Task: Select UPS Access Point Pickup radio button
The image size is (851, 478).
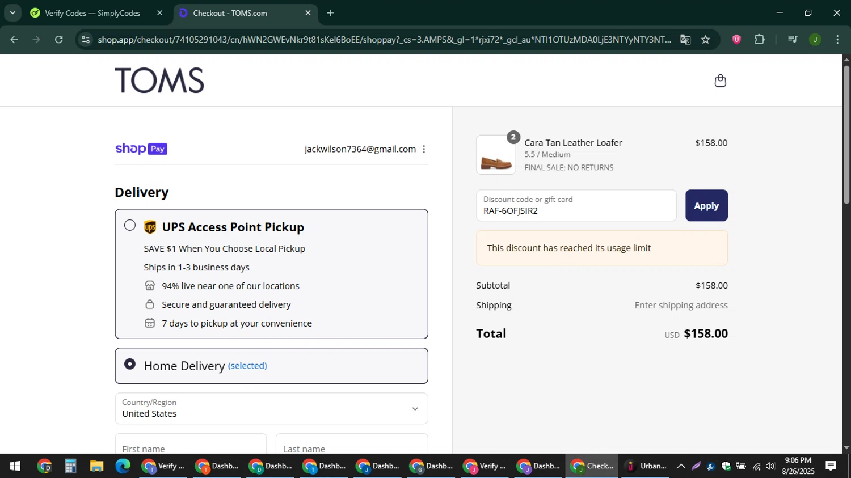Action: point(130,225)
